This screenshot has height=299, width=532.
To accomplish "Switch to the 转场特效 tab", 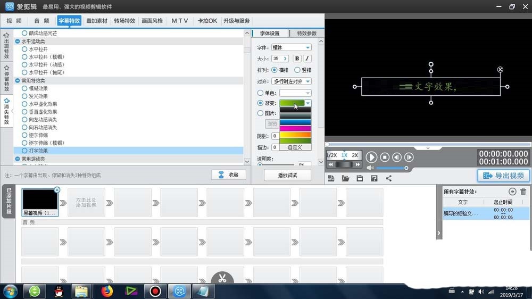I will [124, 21].
